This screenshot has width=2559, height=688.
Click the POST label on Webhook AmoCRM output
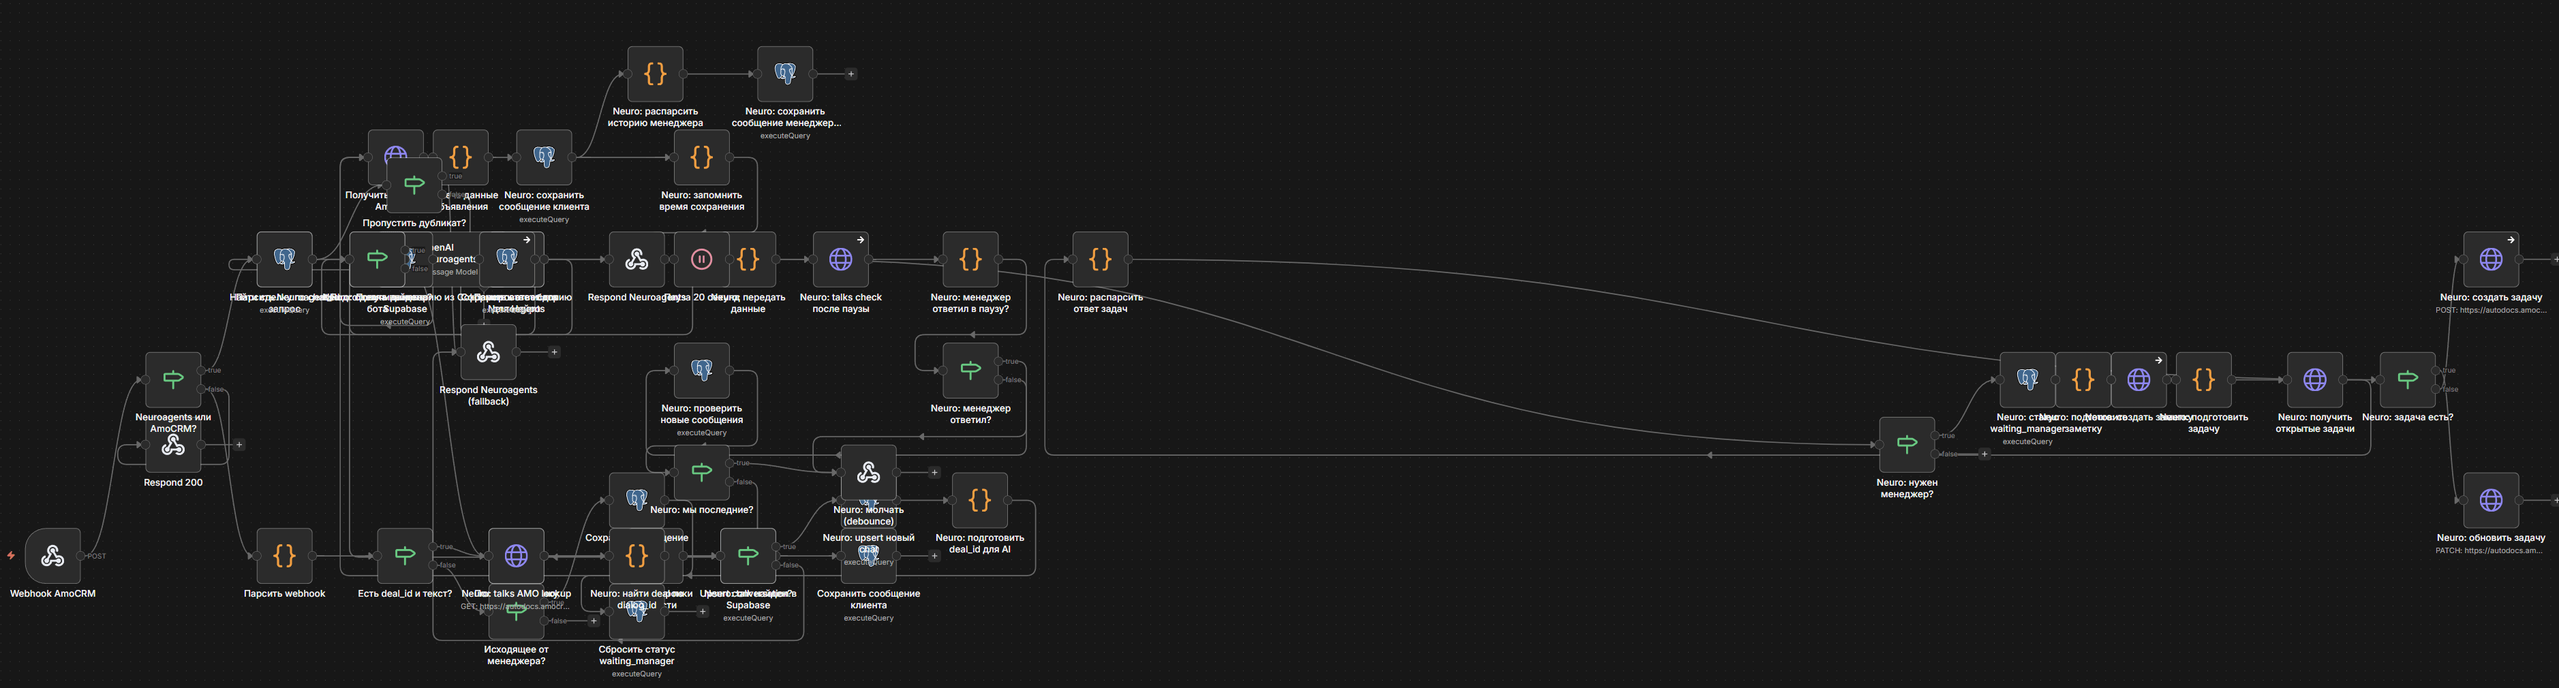[x=95, y=556]
